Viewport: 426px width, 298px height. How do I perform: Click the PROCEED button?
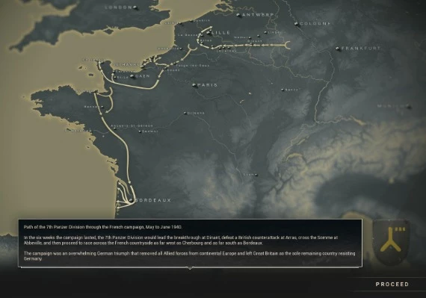click(x=392, y=284)
